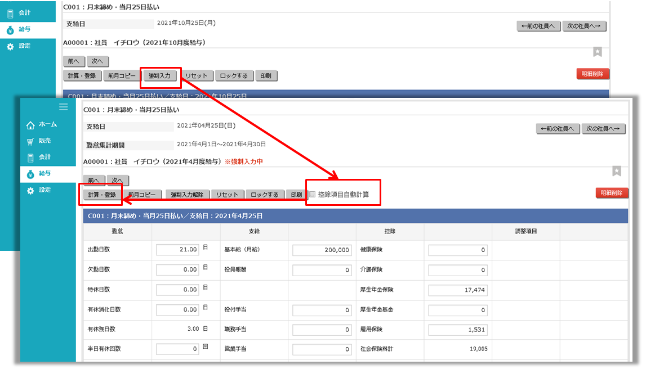Click the 基本給（月給） amount field

[323, 250]
